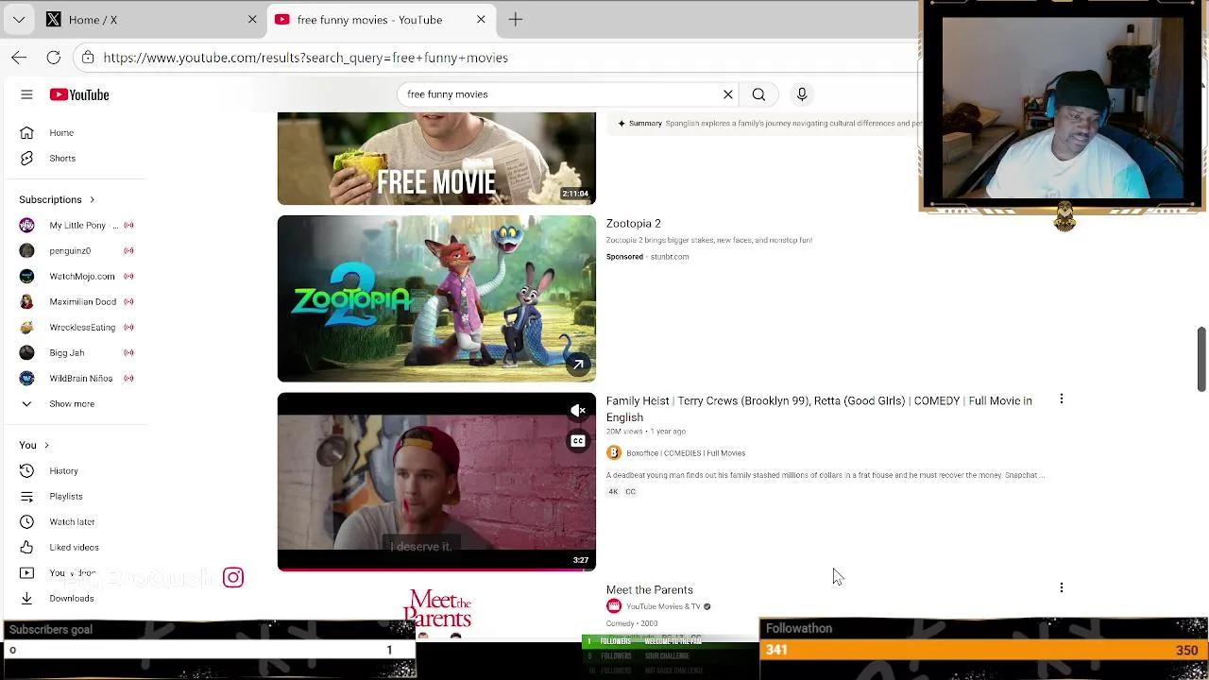Open the tab list dropdown arrow
1209x680 pixels.
pos(19,19)
